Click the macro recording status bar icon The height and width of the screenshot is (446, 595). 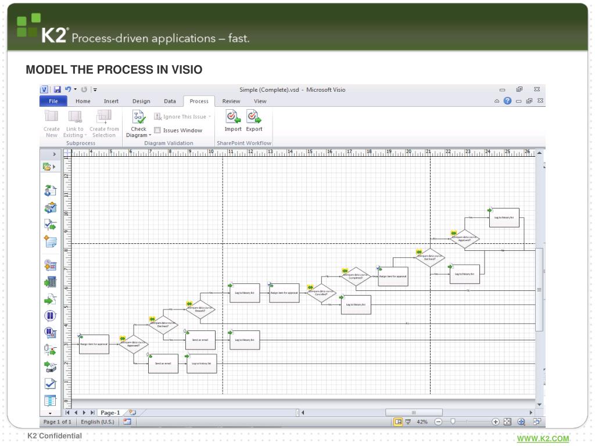tap(127, 422)
